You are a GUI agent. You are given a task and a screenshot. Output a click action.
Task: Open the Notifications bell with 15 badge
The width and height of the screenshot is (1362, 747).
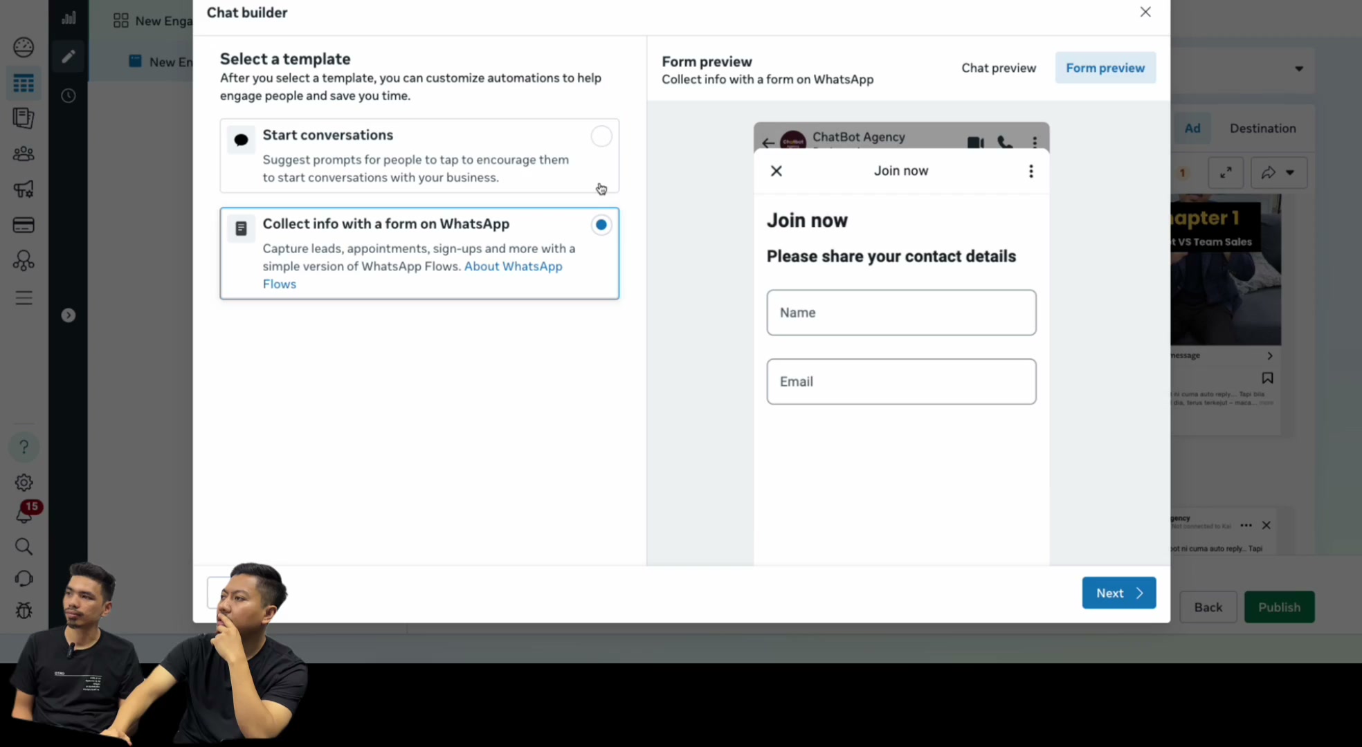[25, 513]
